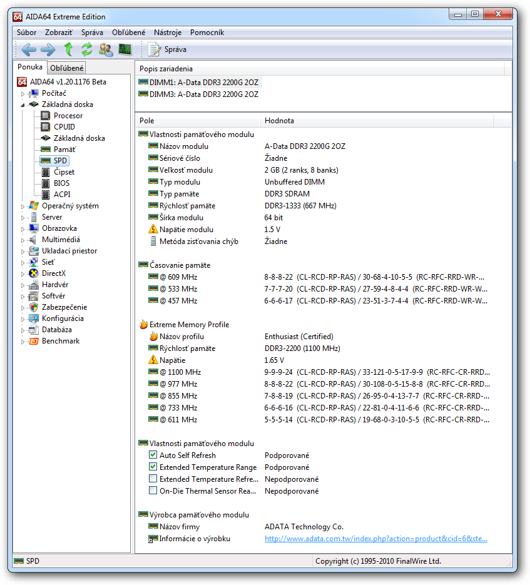Select the Pamäť memory icon
This screenshot has width=530, height=585.
coord(46,150)
